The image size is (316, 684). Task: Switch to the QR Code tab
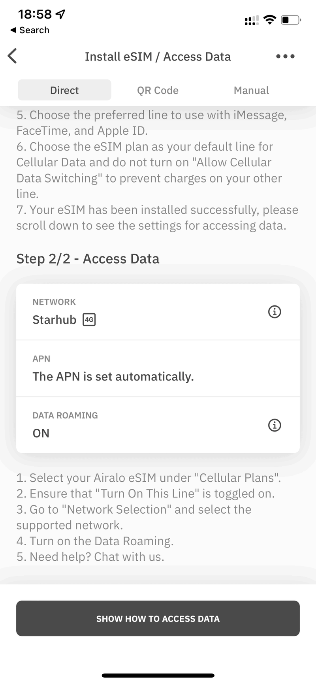tap(158, 90)
